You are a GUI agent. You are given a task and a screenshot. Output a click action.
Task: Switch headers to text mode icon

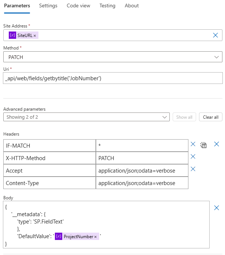[x=204, y=145]
